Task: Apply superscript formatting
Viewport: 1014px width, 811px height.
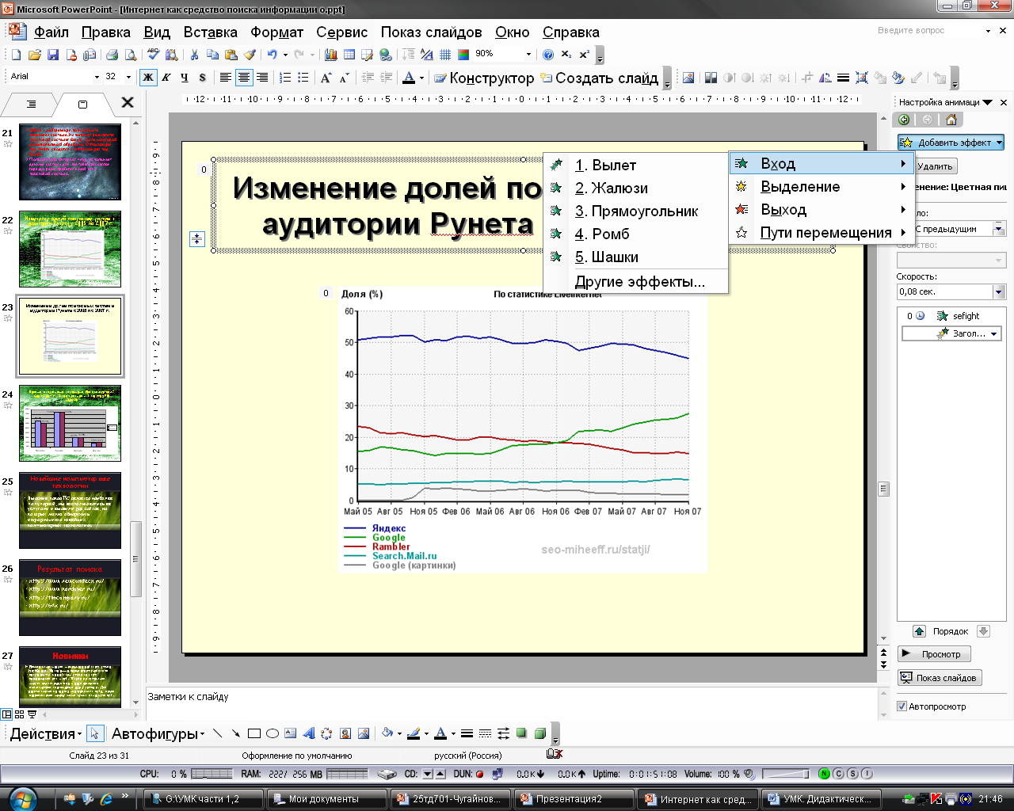Action: (x=585, y=55)
